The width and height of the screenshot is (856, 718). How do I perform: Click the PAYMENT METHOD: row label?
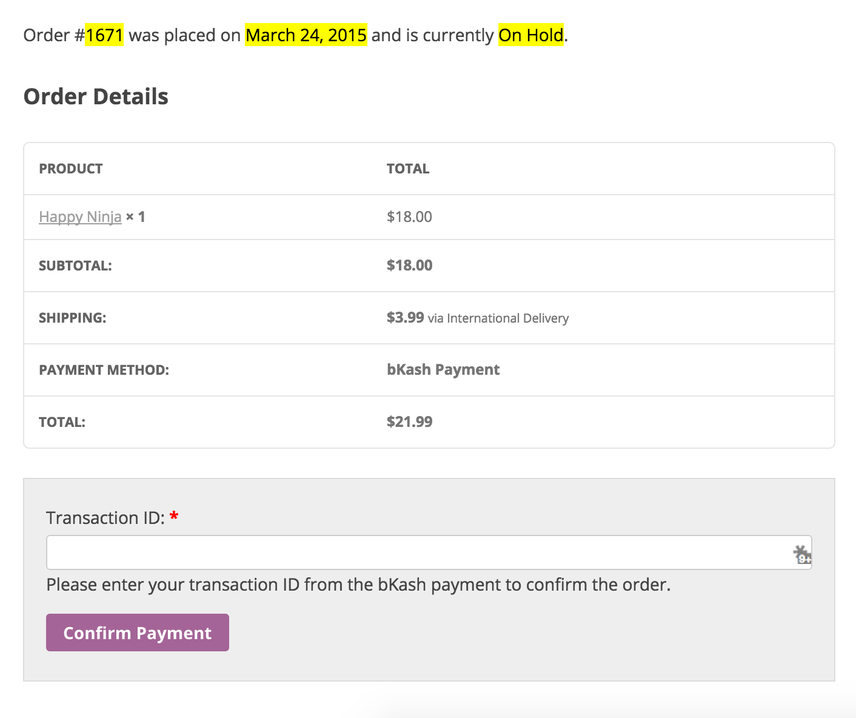[x=104, y=370]
